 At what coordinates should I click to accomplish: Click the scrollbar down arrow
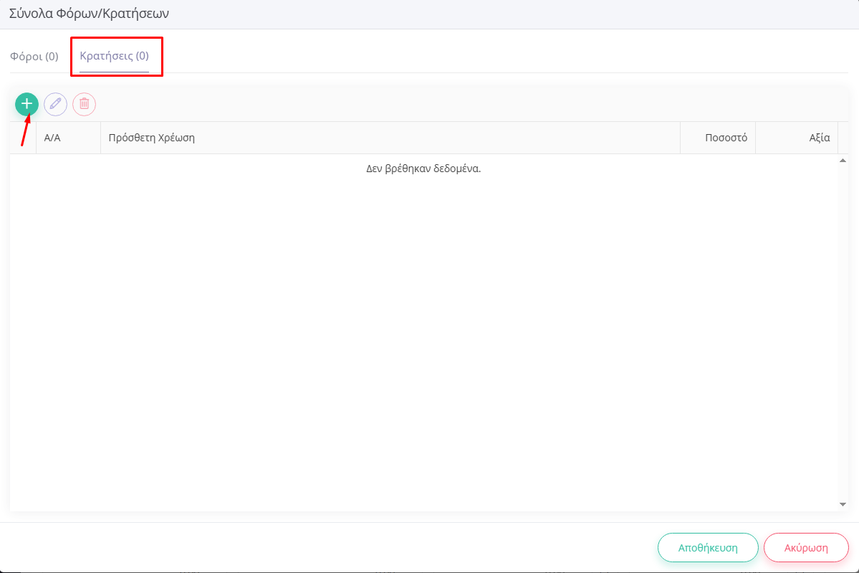pyautogui.click(x=843, y=505)
